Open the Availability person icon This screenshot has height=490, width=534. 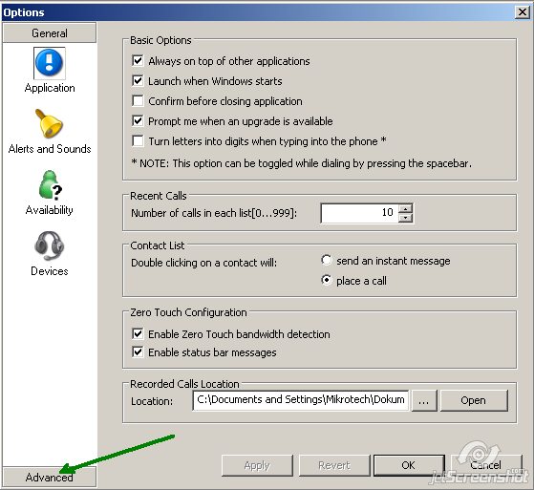pyautogui.click(x=50, y=185)
